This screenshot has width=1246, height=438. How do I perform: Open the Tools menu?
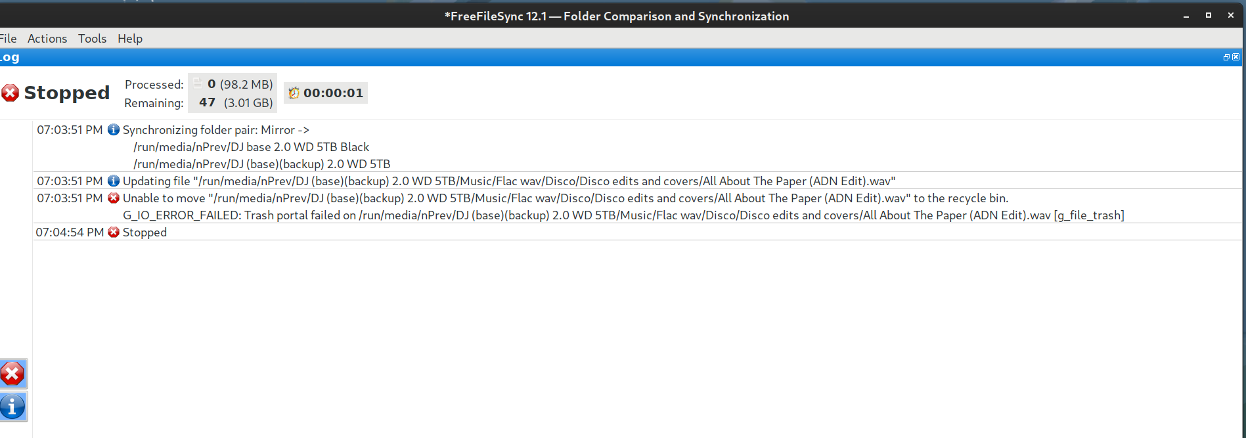92,38
